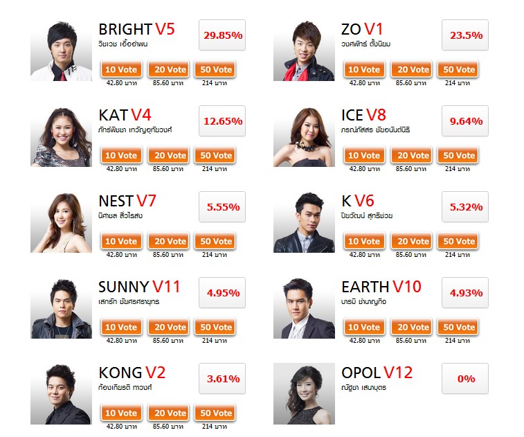
Task: Open K V6 contestant photo
Action: 304,222
